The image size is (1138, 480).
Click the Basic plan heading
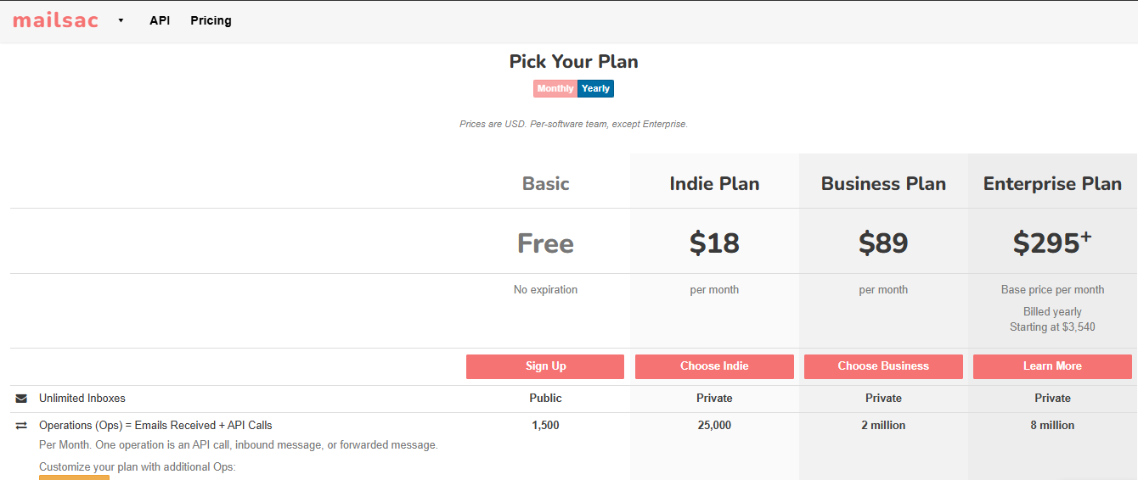click(546, 183)
